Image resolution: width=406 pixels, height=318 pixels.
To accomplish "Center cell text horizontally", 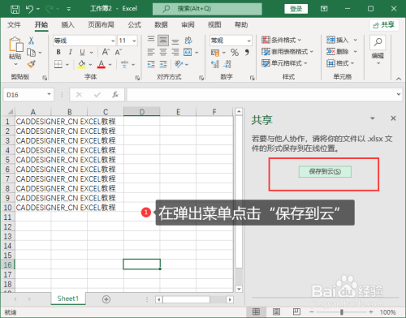I will tap(163, 52).
